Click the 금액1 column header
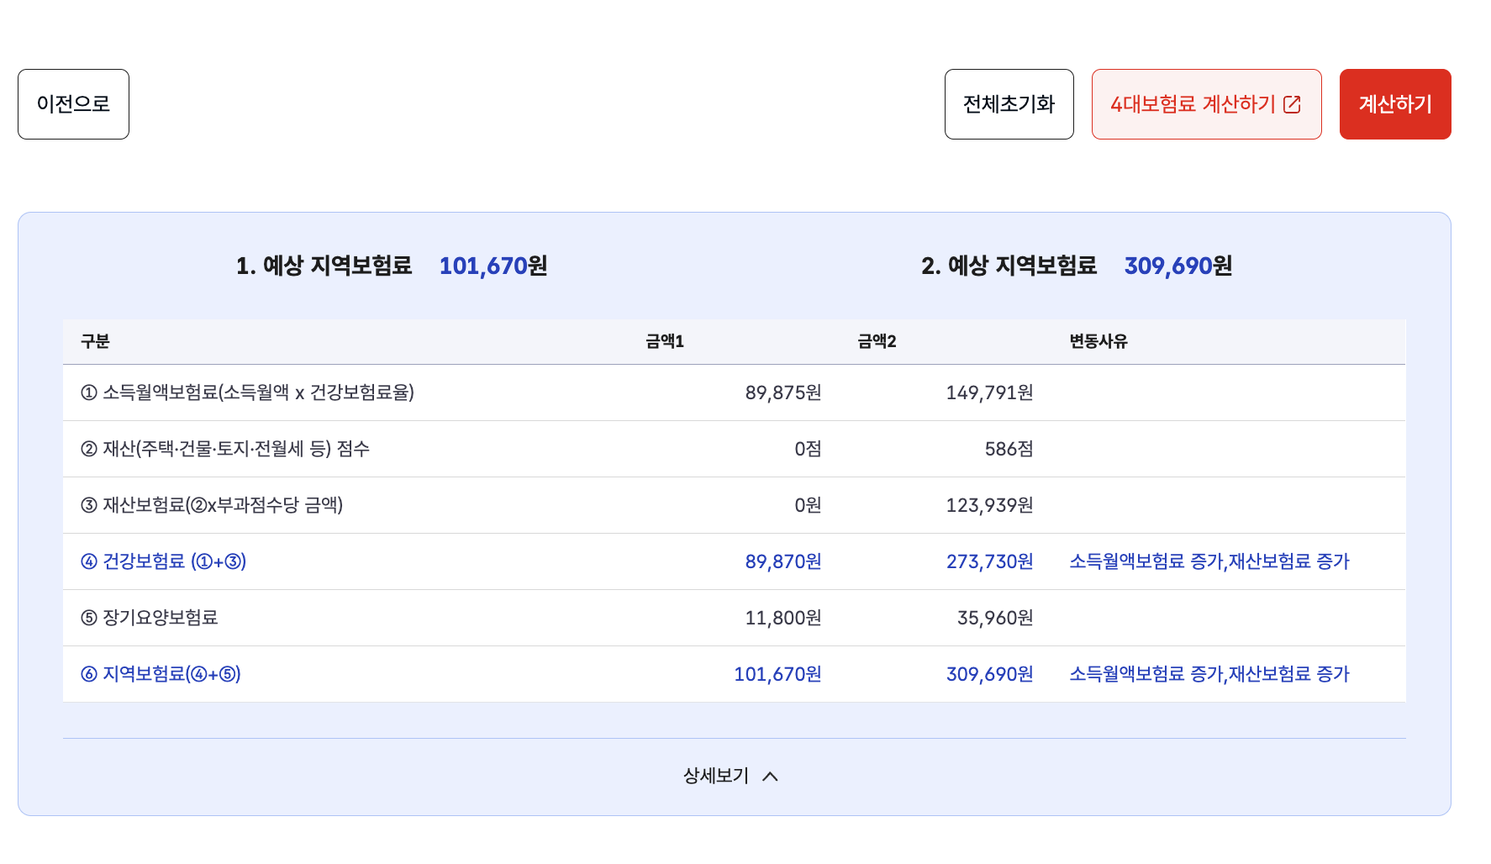The height and width of the screenshot is (864, 1491). click(x=665, y=341)
